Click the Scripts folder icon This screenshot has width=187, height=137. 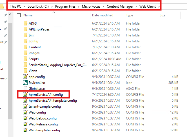[x=25, y=59]
